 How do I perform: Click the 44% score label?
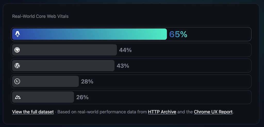125,50
